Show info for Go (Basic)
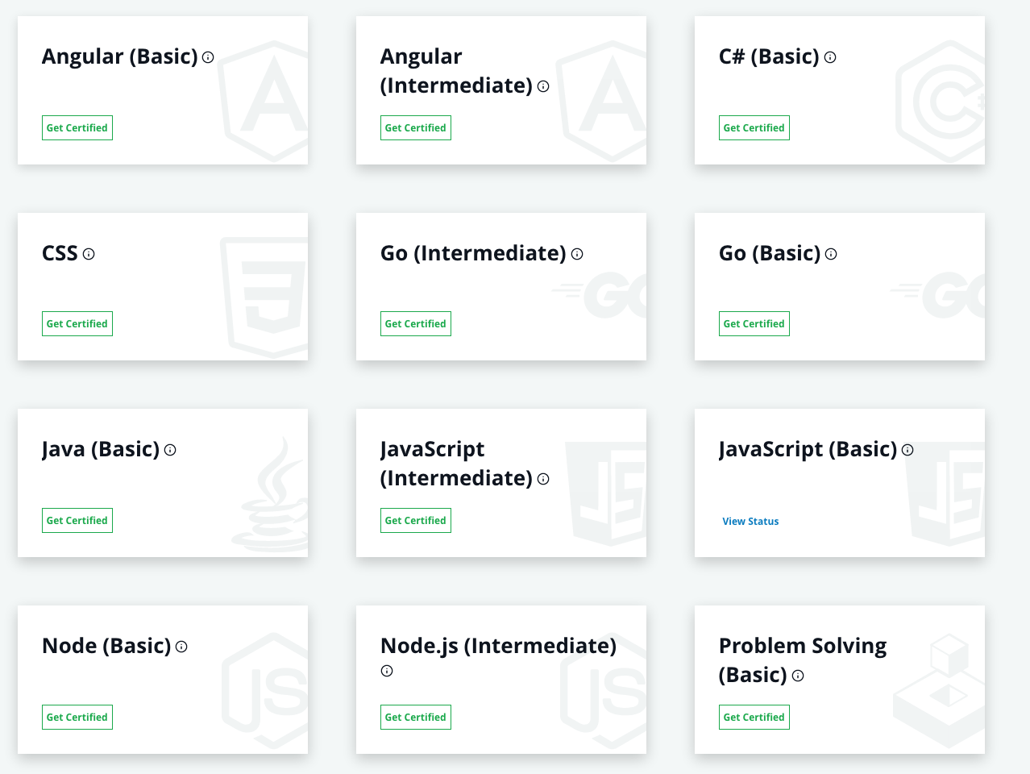Screen dimensions: 1030x774 click(x=831, y=254)
